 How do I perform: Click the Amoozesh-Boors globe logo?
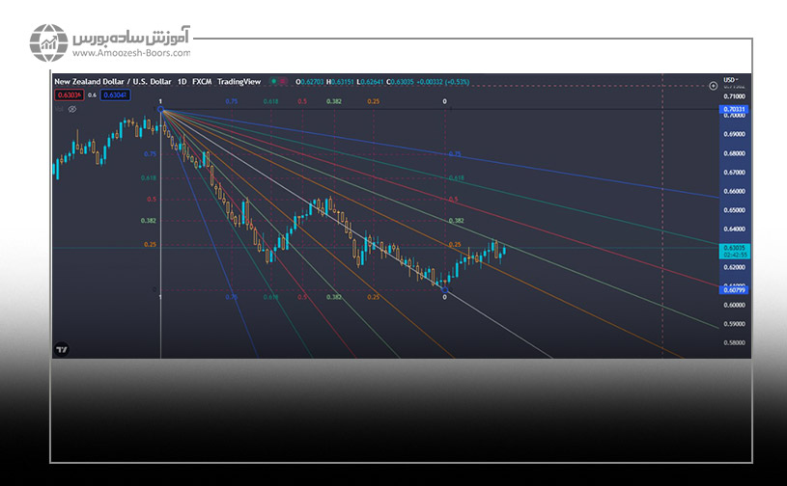(48, 42)
